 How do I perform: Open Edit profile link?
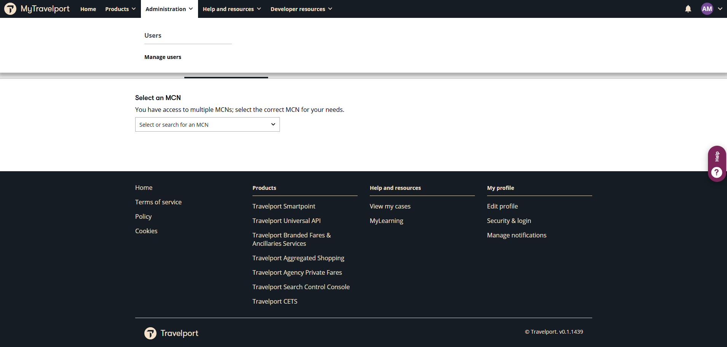(502, 206)
